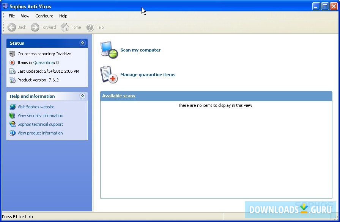This screenshot has height=222, width=340.
Task: Click the 'On-access scanning: Inactive' status text
Action: click(44, 54)
